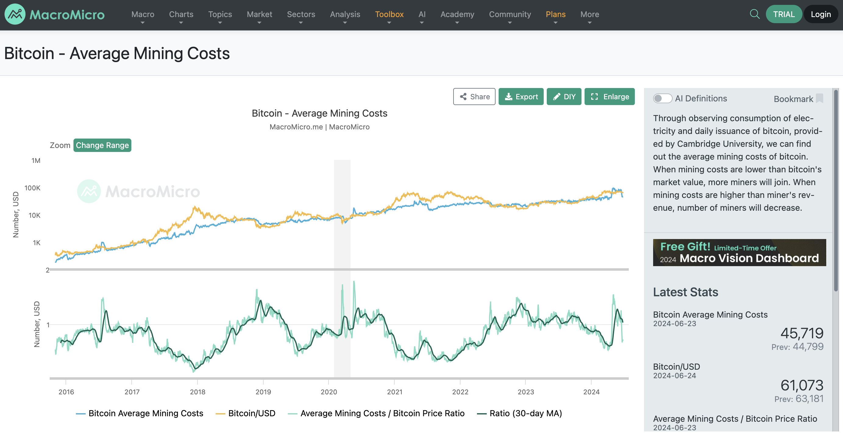
Task: Expand the Macro dropdown menu
Action: (x=143, y=15)
